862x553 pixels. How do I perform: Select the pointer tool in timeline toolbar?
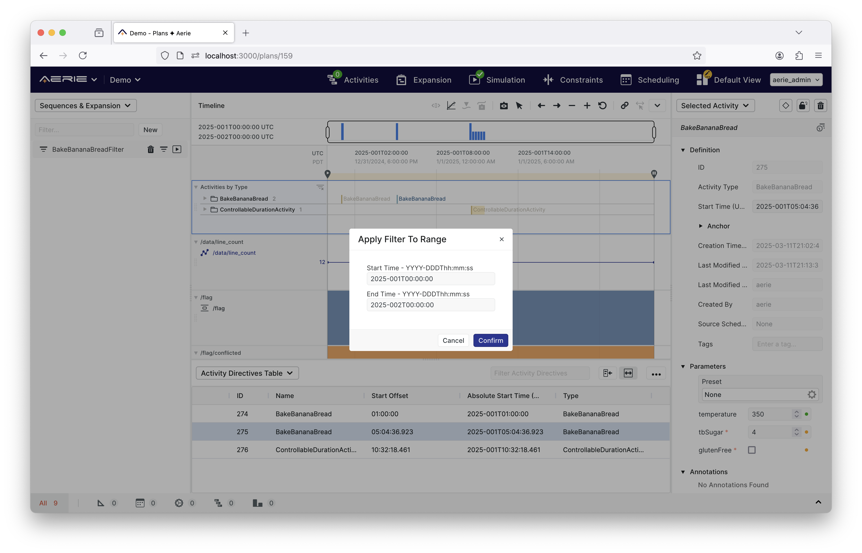pyautogui.click(x=519, y=105)
